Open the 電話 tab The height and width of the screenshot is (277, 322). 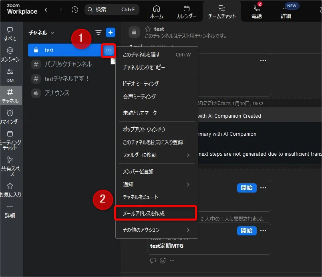(x=256, y=12)
